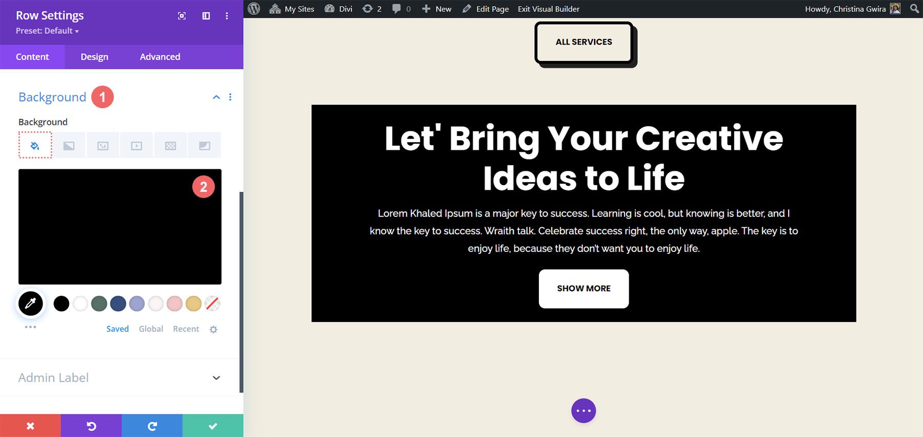Pick the dark green color swatch

pos(99,304)
